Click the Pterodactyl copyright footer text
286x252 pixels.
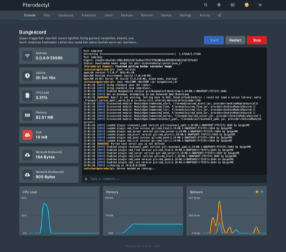click(x=143, y=246)
